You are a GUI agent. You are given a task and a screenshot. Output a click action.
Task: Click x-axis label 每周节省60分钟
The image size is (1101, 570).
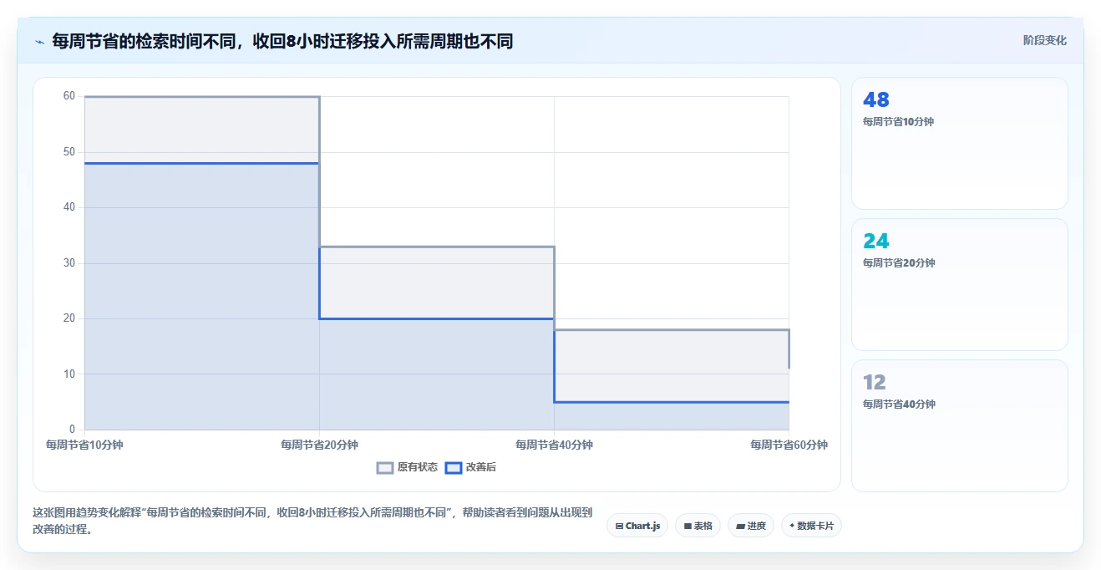pyautogui.click(x=789, y=445)
